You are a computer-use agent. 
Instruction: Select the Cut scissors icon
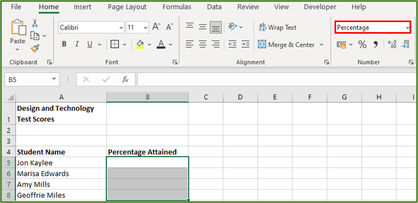pyautogui.click(x=35, y=23)
